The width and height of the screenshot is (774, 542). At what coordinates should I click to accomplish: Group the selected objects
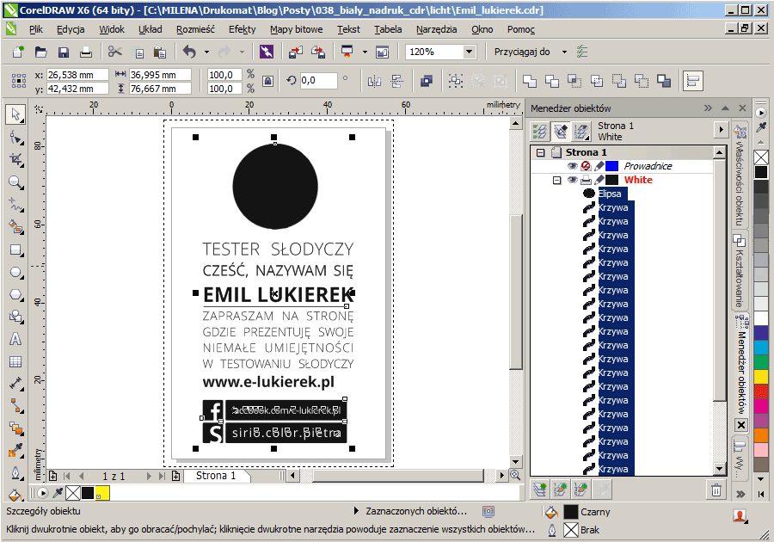click(456, 81)
